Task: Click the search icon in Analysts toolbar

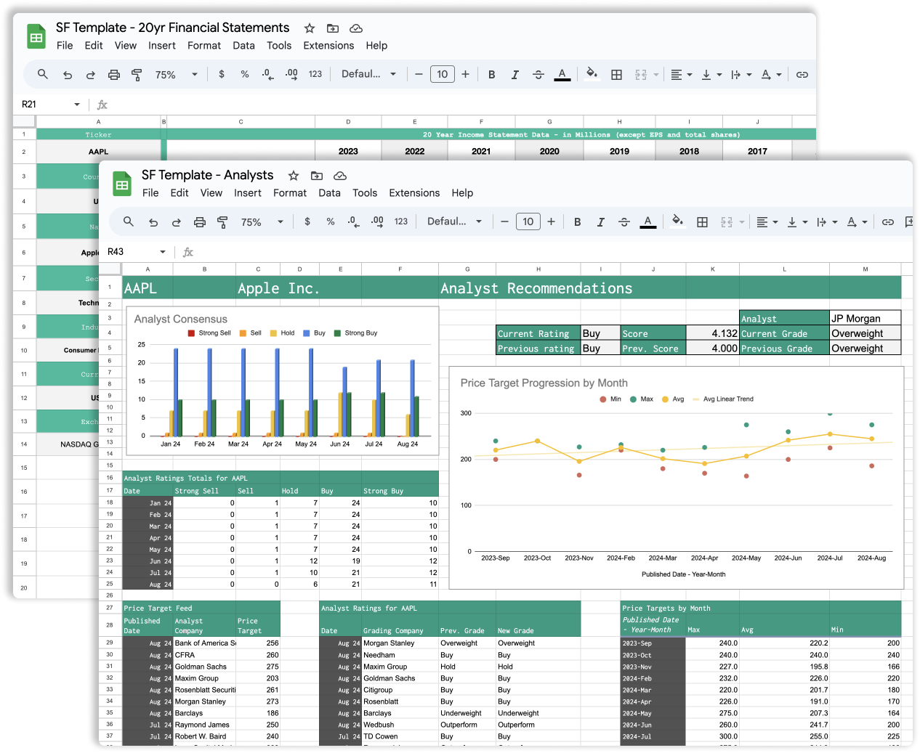Action: [129, 221]
